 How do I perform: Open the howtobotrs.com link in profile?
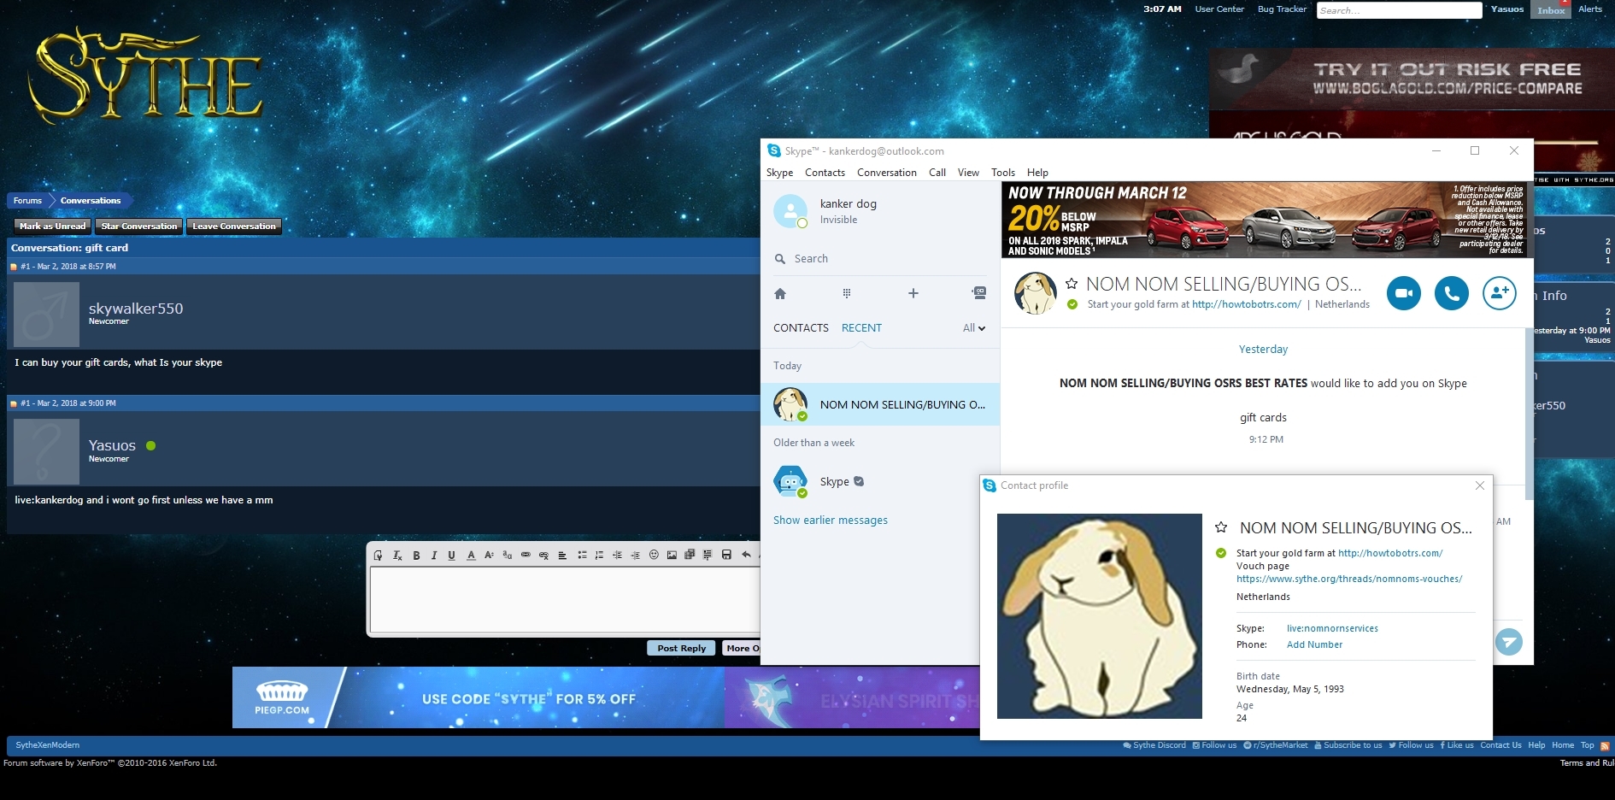tap(1390, 553)
